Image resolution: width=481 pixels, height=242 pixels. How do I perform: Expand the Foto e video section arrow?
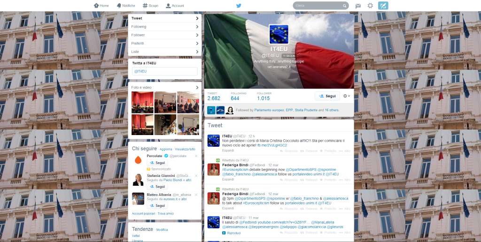point(197,87)
